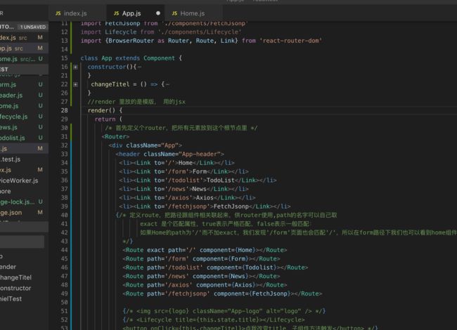
Task: Click the JS file icon on Home.js tab
Action: [x=174, y=13]
